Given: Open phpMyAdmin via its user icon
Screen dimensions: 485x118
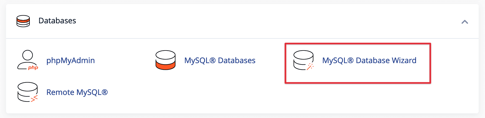Looking at the screenshot, I should (x=27, y=60).
